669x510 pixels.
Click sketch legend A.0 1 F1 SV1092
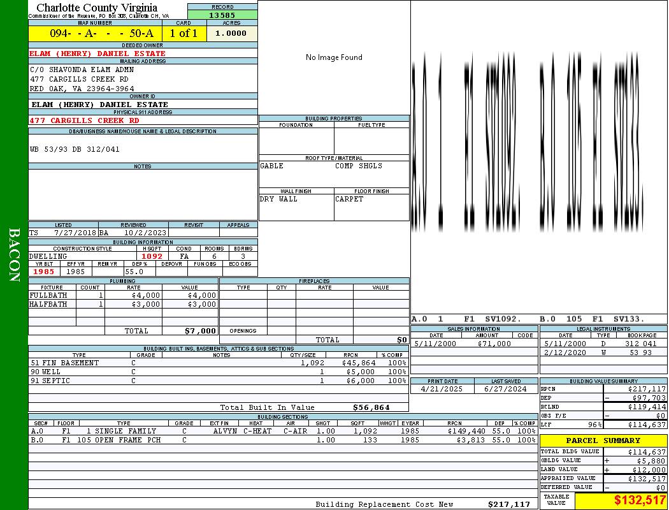point(466,319)
